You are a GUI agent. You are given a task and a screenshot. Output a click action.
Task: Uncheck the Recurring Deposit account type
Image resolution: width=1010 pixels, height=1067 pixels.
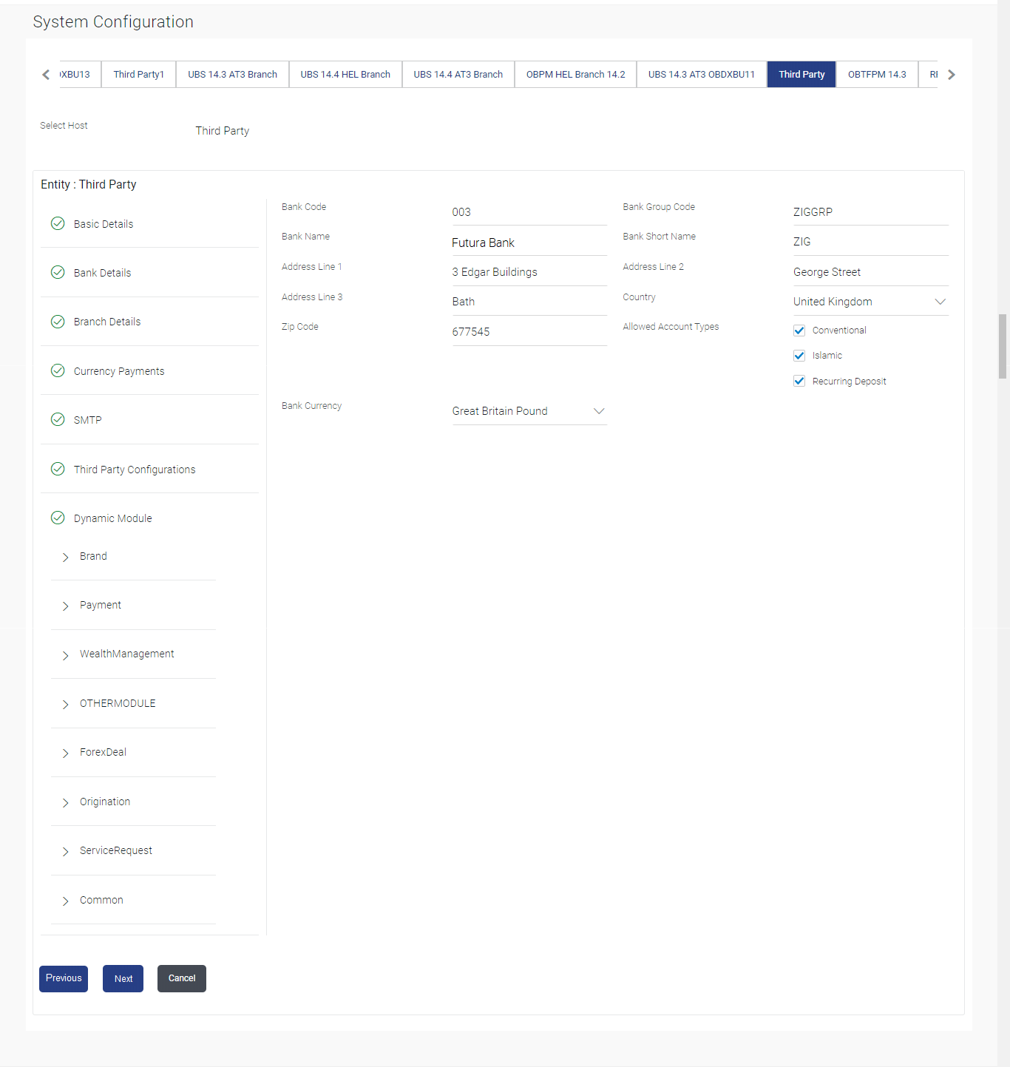[799, 381]
